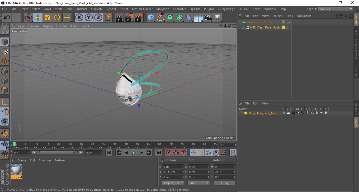Viewport: 359px width, 192px height.
Task: Switch to Content Browser side tab
Action: [356, 50]
